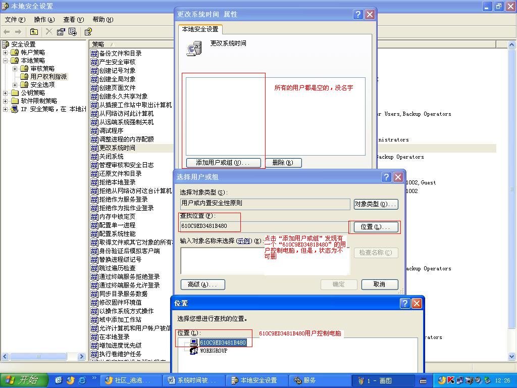This screenshot has height=388, width=517.
Task: Select the 关闭系统 policy in list
Action: [111, 157]
